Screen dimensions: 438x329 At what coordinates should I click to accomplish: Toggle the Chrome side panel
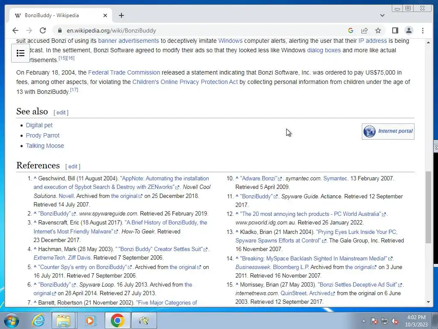pyautogui.click(x=395, y=30)
